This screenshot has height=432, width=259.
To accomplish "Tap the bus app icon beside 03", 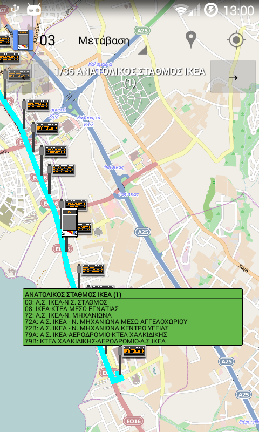I will (23, 40).
